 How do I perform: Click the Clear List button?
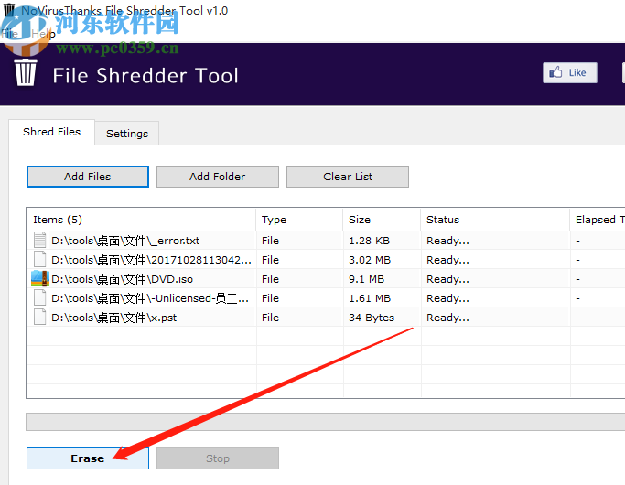[348, 177]
